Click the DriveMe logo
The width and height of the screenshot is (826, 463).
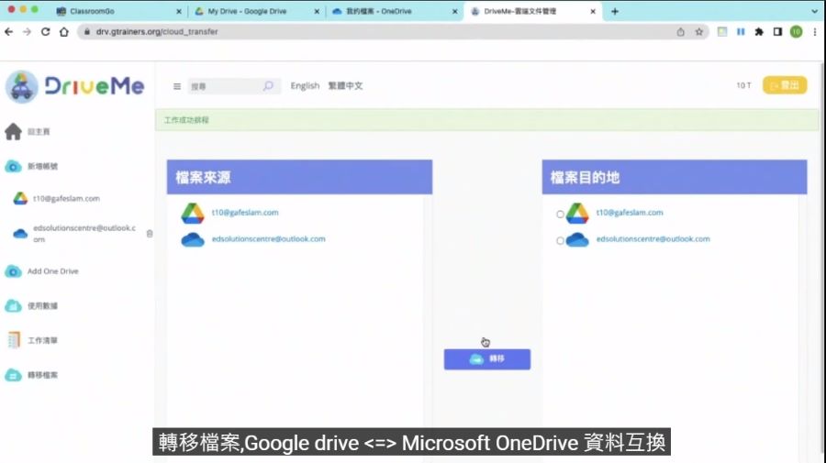pyautogui.click(x=75, y=86)
